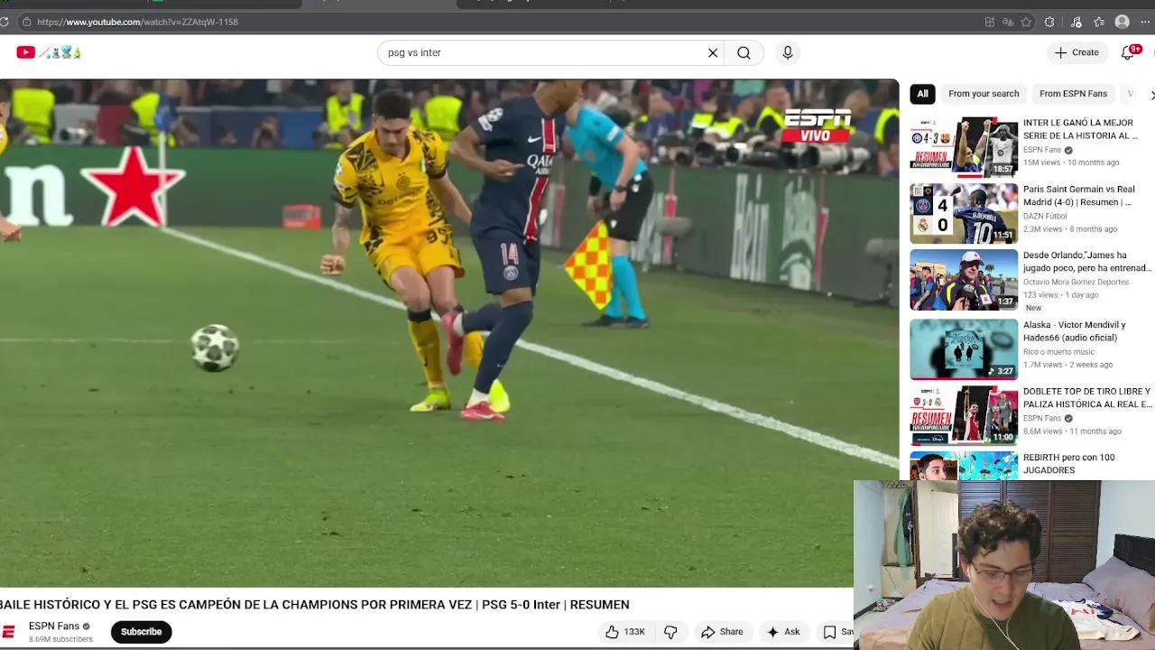Dislike the video
Image resolution: width=1155 pixels, height=650 pixels.
[x=670, y=632]
